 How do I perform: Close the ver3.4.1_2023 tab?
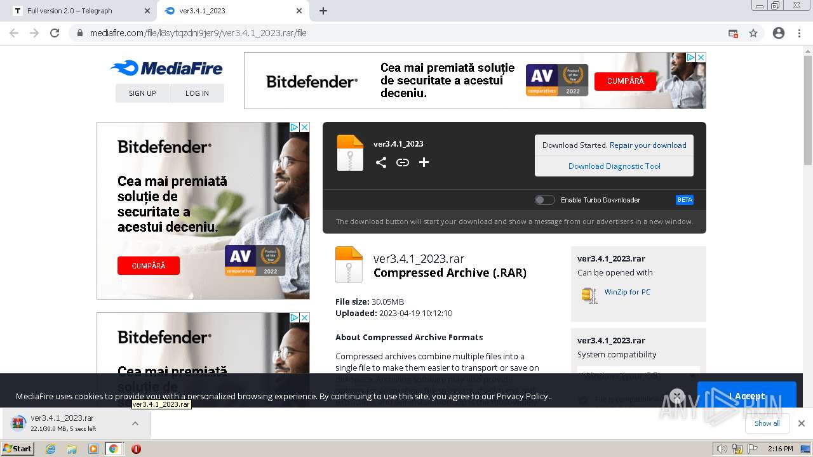pyautogui.click(x=299, y=11)
